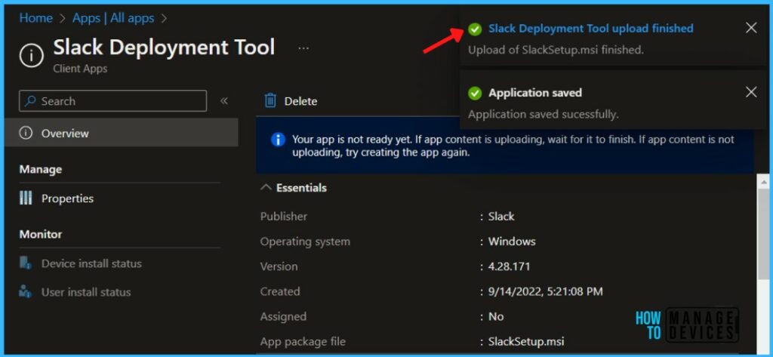Click the blue info icon in banner
Image resolution: width=773 pixels, height=357 pixels.
click(x=278, y=140)
